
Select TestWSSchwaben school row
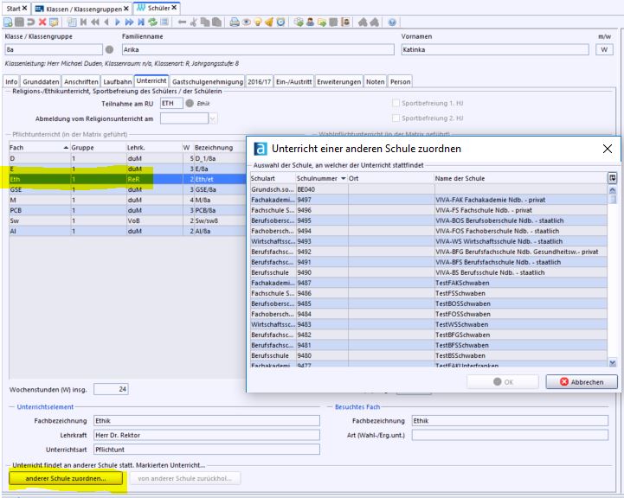click(429, 324)
